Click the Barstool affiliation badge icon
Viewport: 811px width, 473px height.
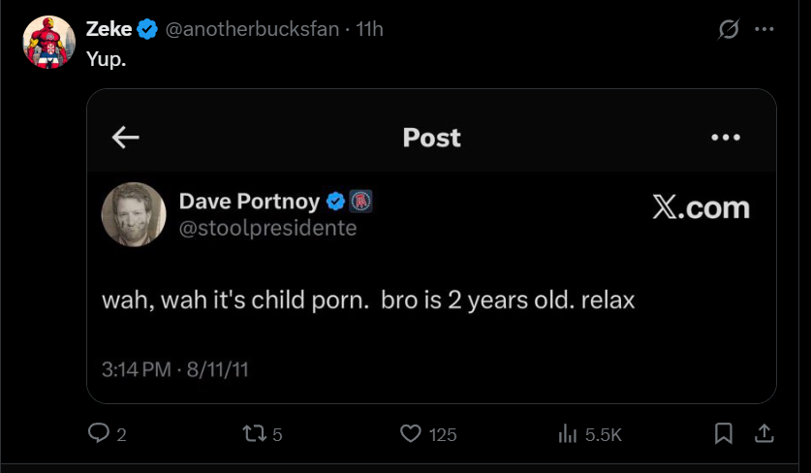coord(360,202)
